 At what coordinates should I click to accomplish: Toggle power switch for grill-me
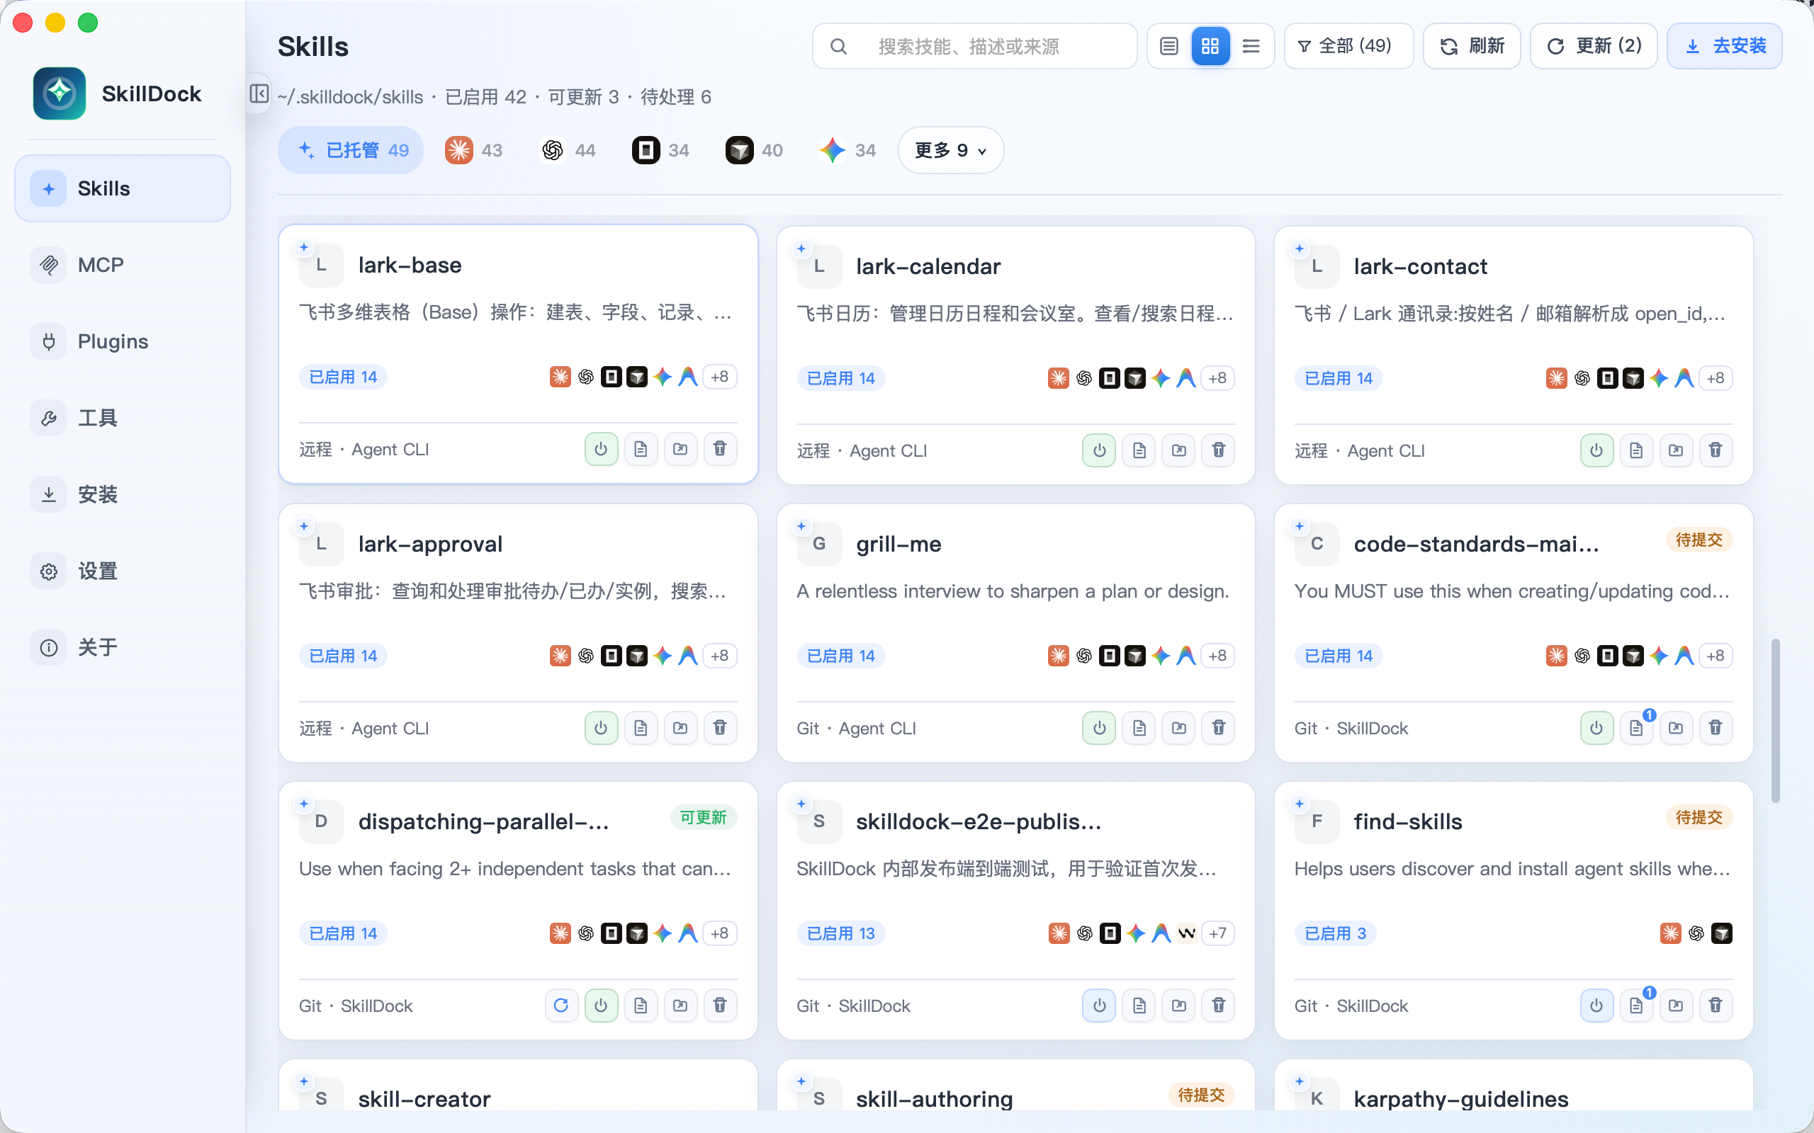1099,728
